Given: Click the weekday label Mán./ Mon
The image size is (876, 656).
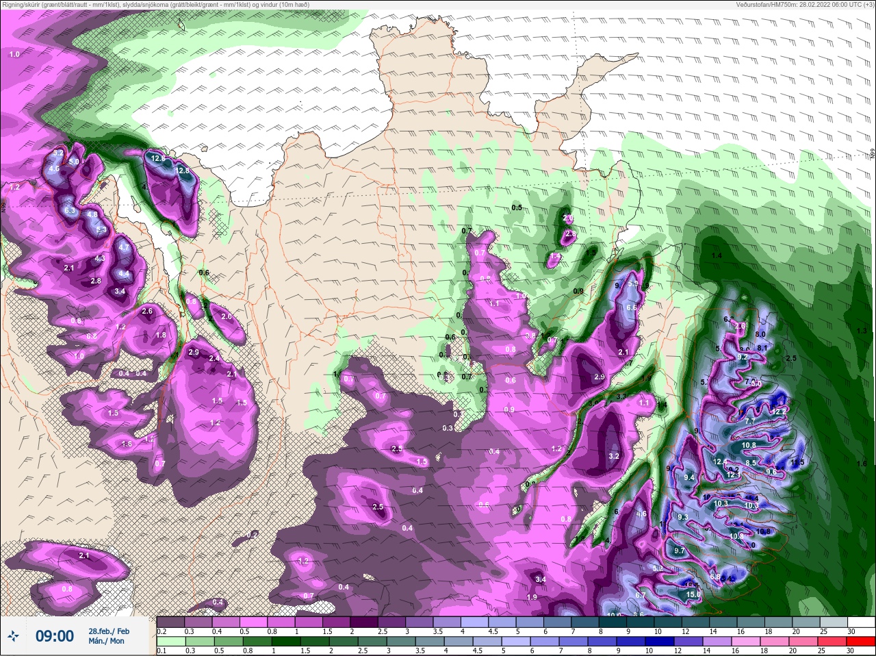Looking at the screenshot, I should point(106,641).
